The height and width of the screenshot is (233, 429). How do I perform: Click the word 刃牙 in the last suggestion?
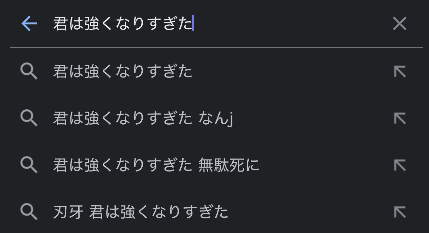click(x=68, y=212)
